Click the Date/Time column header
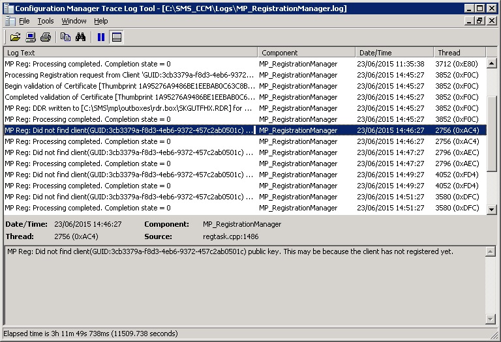 [394, 53]
